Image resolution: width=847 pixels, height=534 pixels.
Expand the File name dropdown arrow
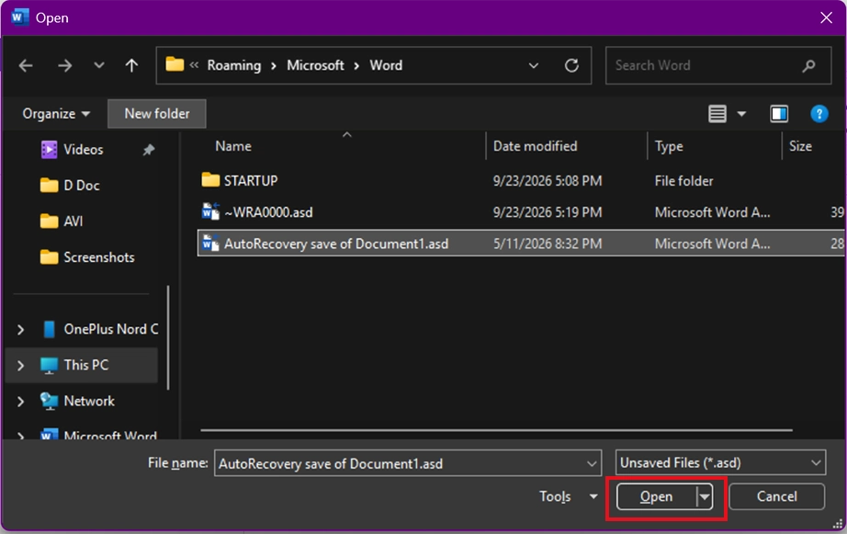point(592,464)
